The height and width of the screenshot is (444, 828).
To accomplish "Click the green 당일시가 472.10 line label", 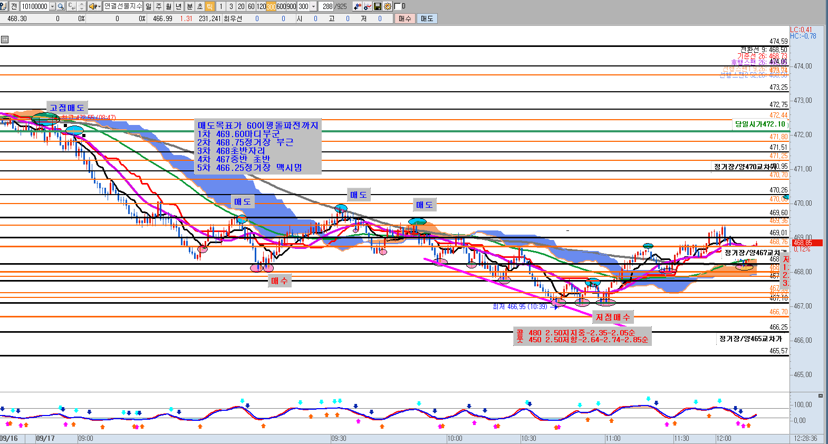I will tap(760, 124).
